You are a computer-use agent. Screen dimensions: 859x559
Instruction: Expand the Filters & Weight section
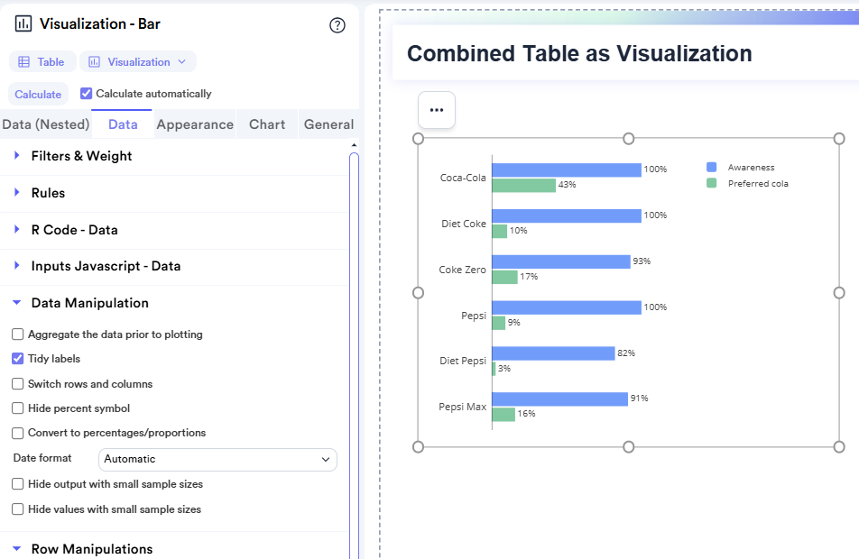[x=81, y=156]
